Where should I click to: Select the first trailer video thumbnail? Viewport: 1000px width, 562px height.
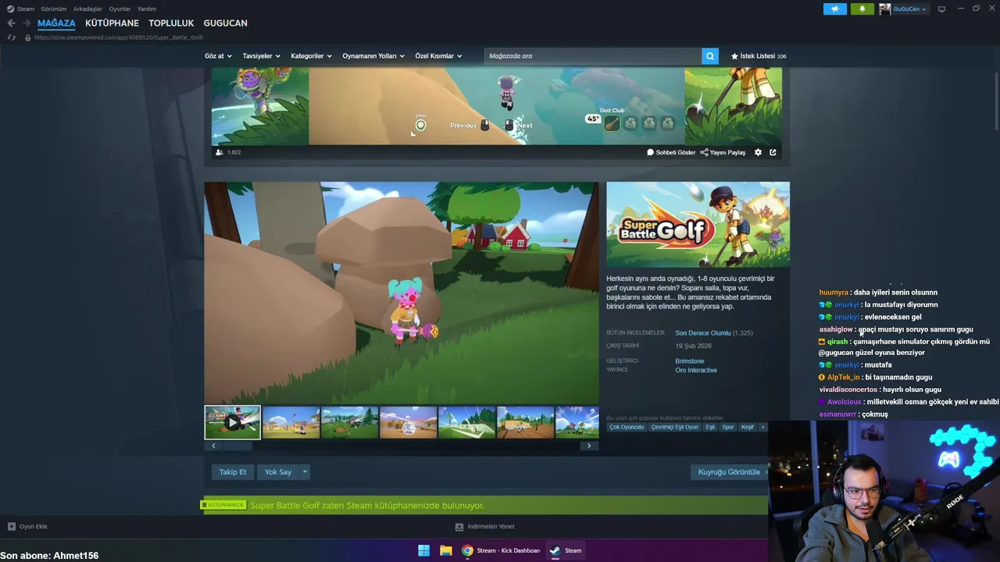(233, 422)
